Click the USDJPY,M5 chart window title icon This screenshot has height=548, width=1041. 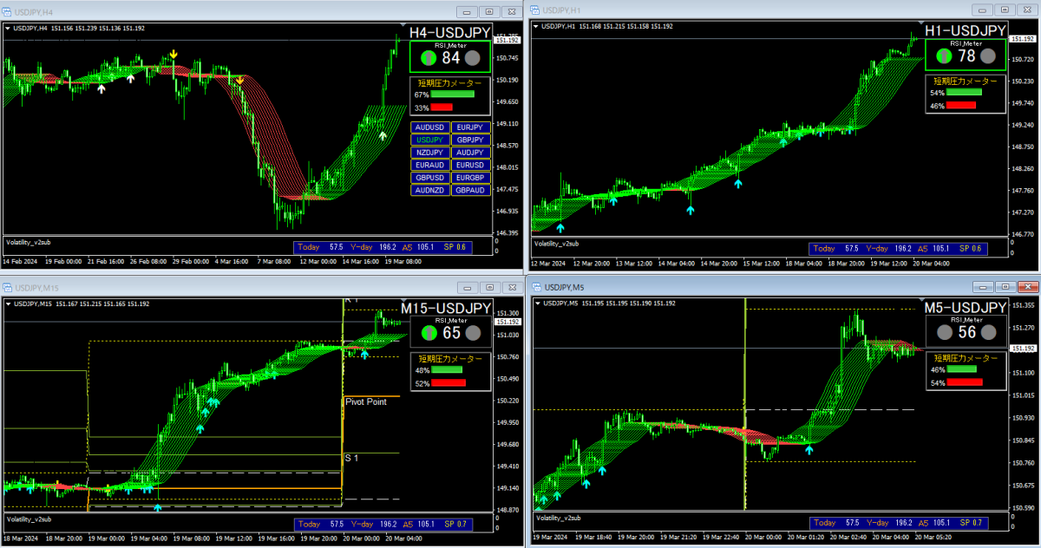534,286
